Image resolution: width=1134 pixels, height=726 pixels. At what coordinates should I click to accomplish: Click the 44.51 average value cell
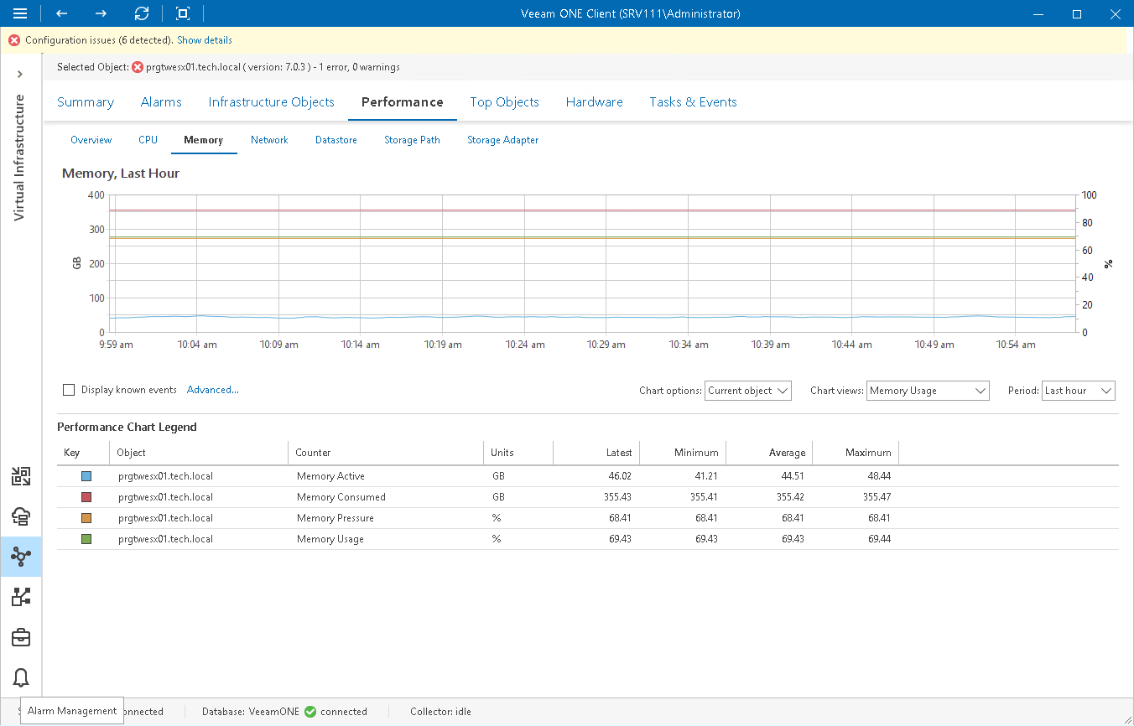[793, 476]
